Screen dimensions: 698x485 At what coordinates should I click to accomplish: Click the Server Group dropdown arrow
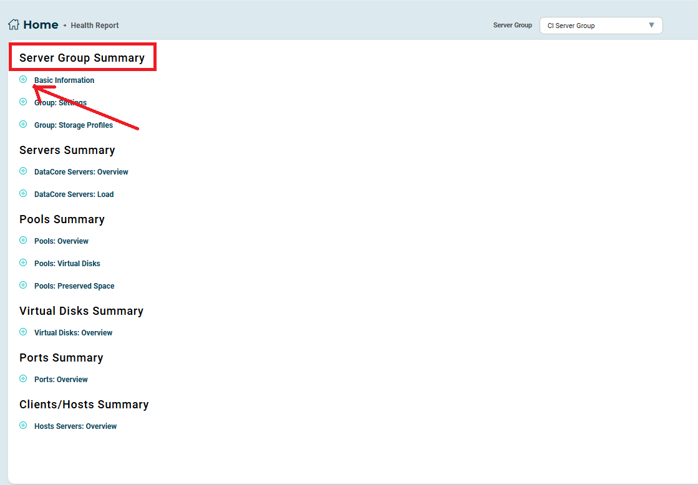point(651,26)
